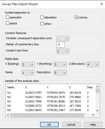
Task: Open Consider consequent separators dropdown
Action: 63,39
